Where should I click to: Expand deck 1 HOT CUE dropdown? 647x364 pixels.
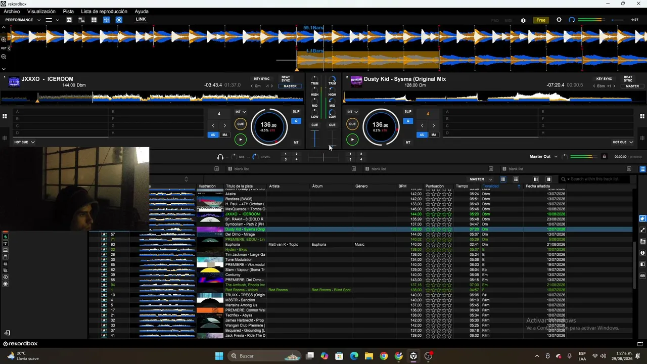point(24,142)
